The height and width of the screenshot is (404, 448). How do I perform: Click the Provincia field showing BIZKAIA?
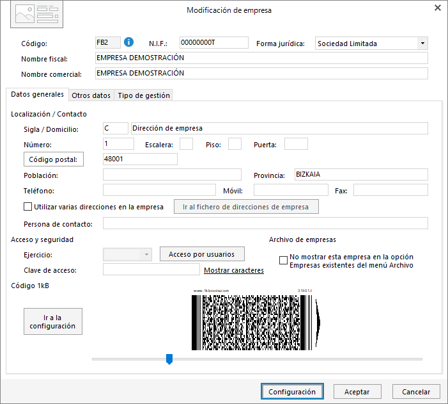click(x=361, y=174)
